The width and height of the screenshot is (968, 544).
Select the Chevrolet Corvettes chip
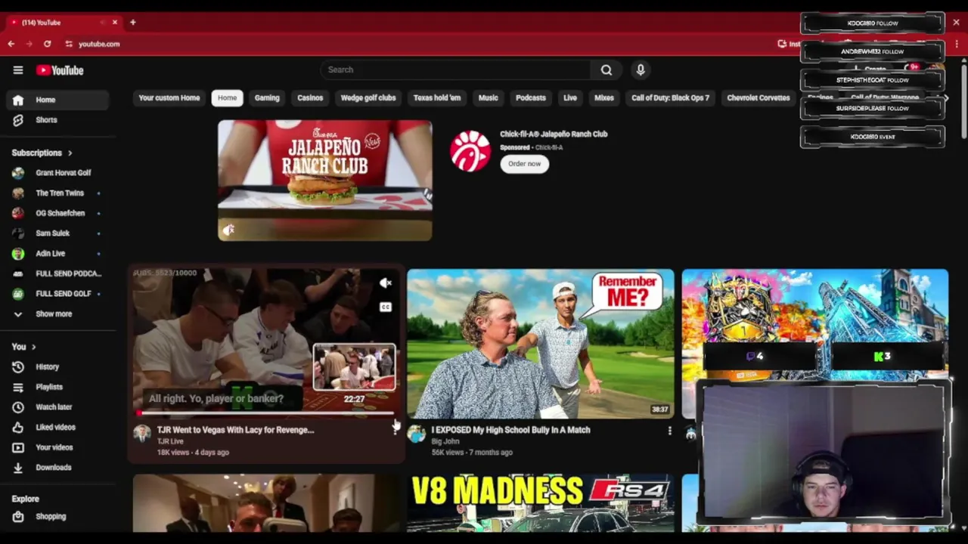[x=759, y=98]
